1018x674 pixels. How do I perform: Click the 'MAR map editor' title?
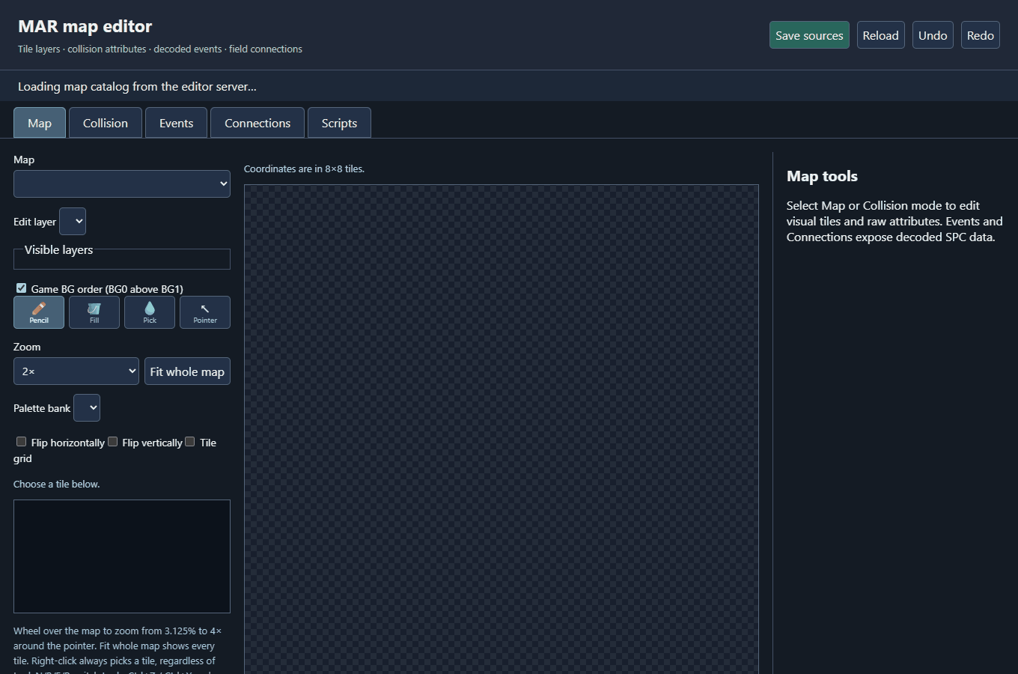pyautogui.click(x=85, y=26)
